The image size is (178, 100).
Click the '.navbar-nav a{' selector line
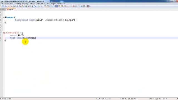14,33
